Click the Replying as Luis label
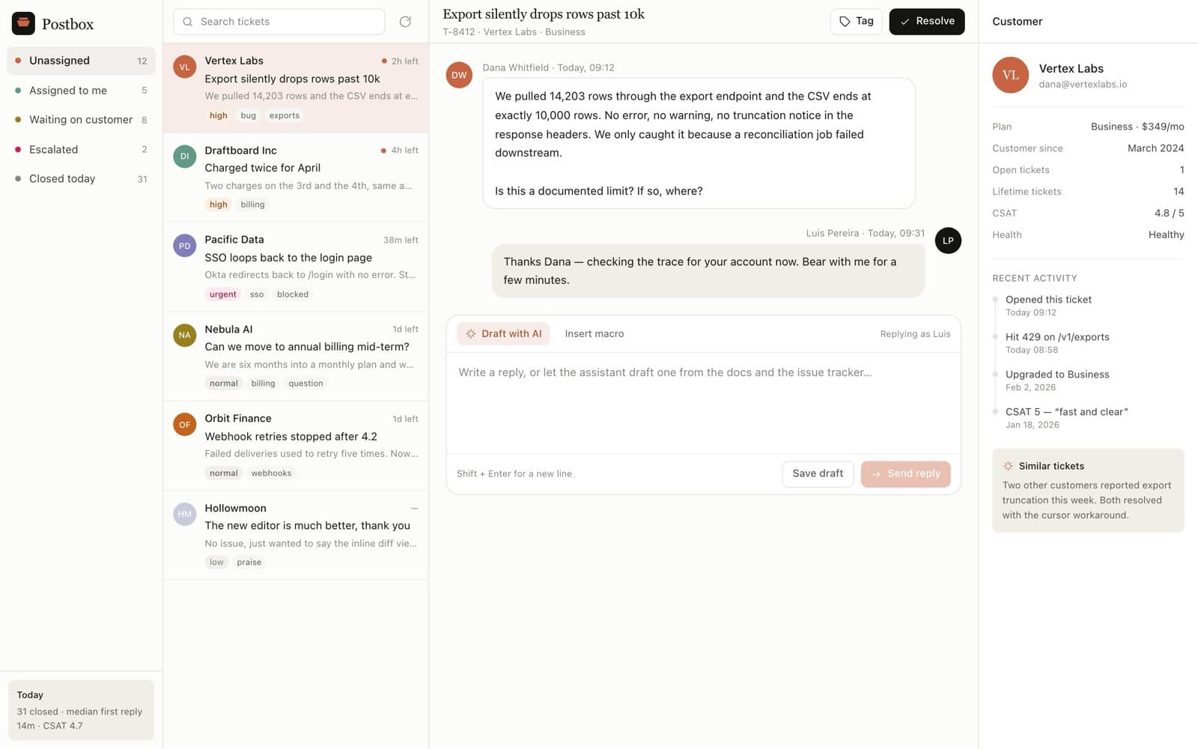Screen dimensions: 1198x749 coord(915,334)
